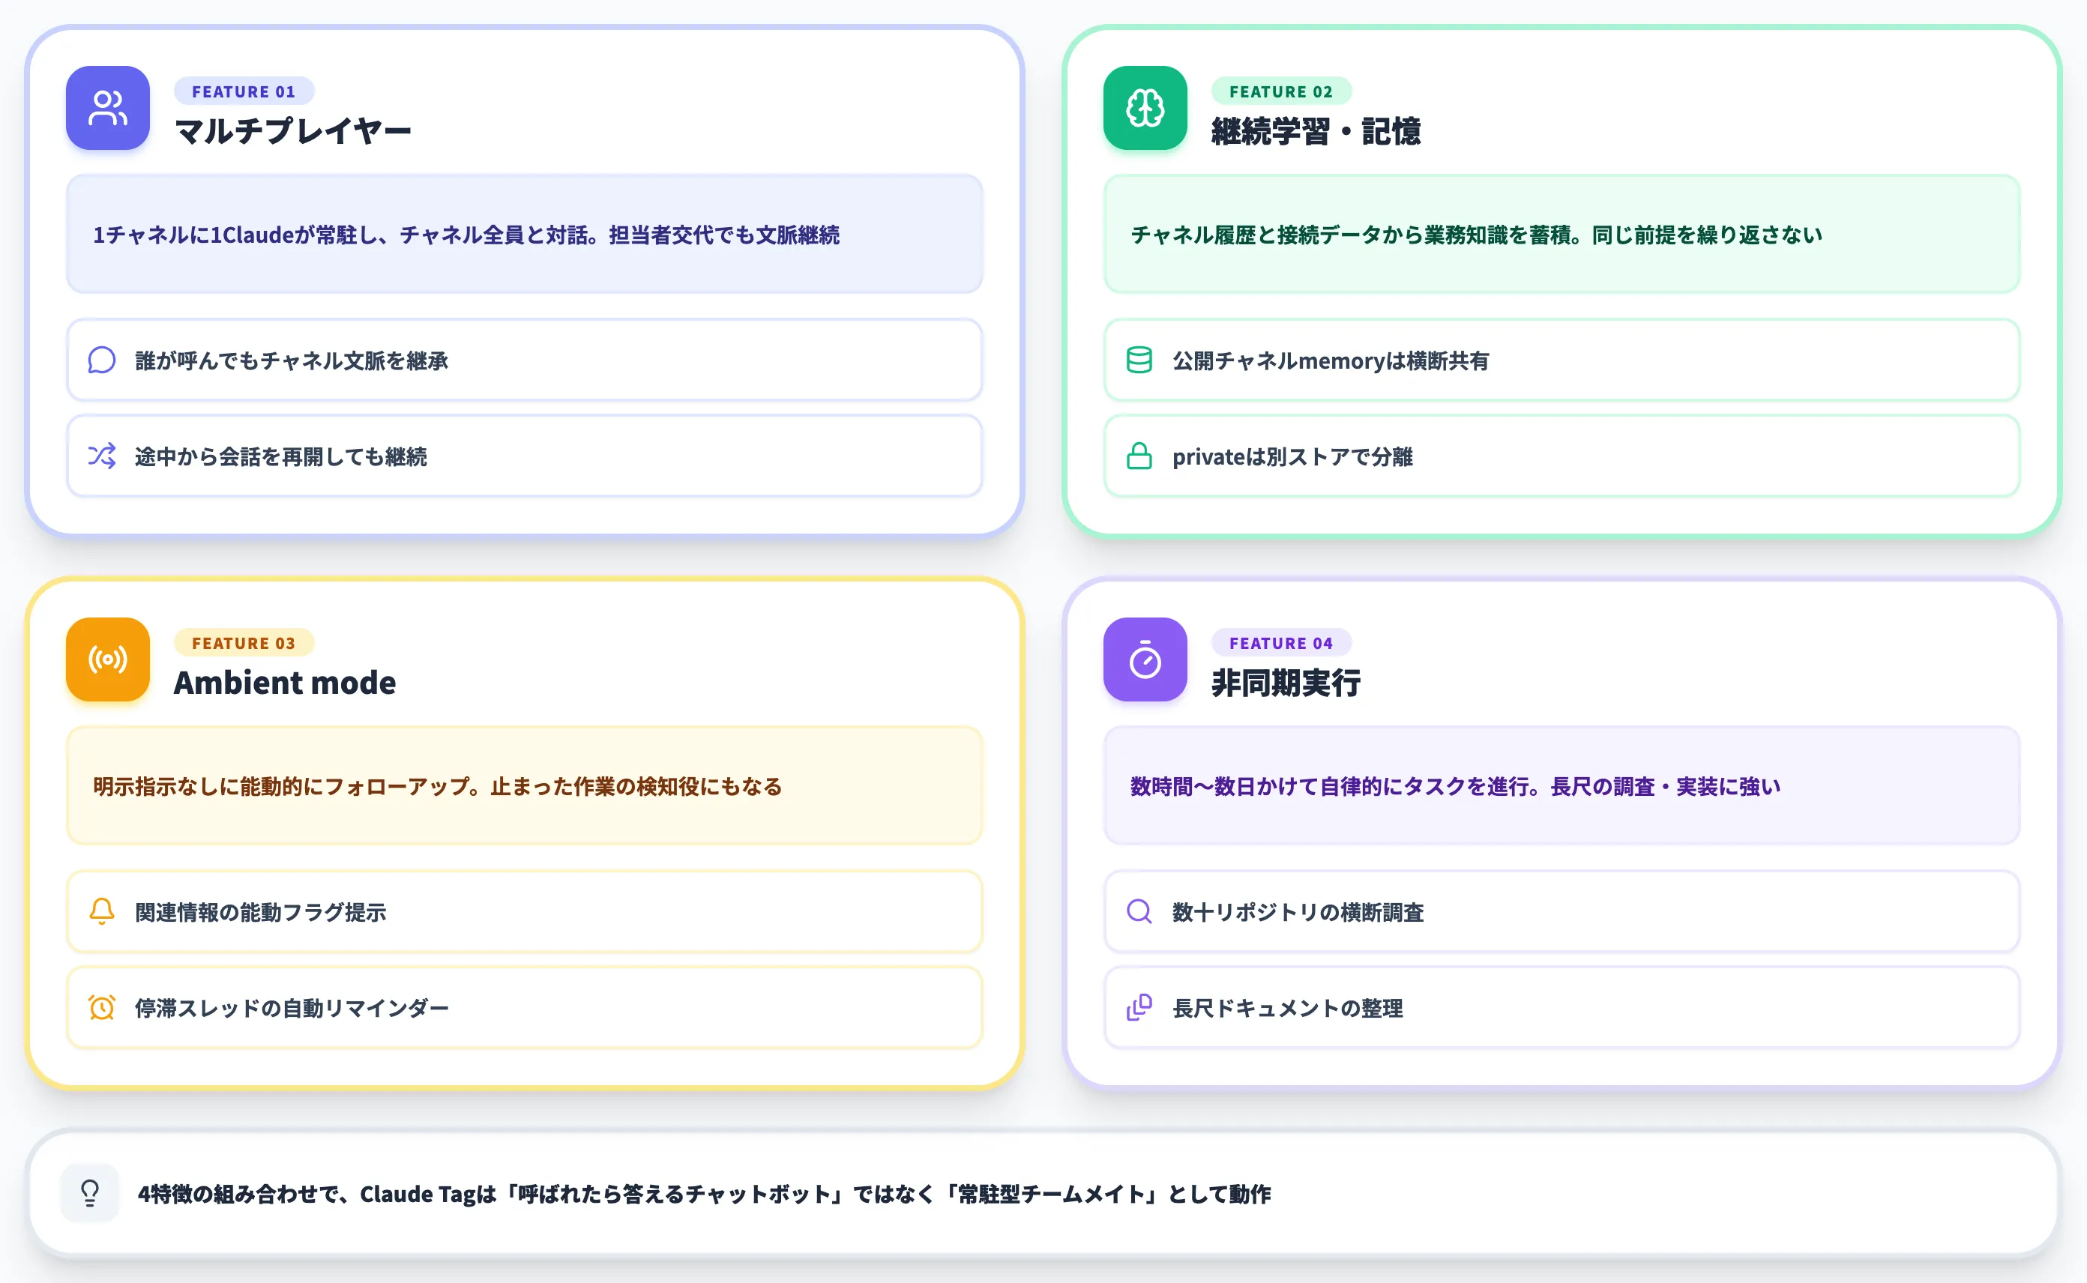
Task: Click the text 1チャネルに1Claudeが常駐し
Action: pyautogui.click(x=236, y=235)
